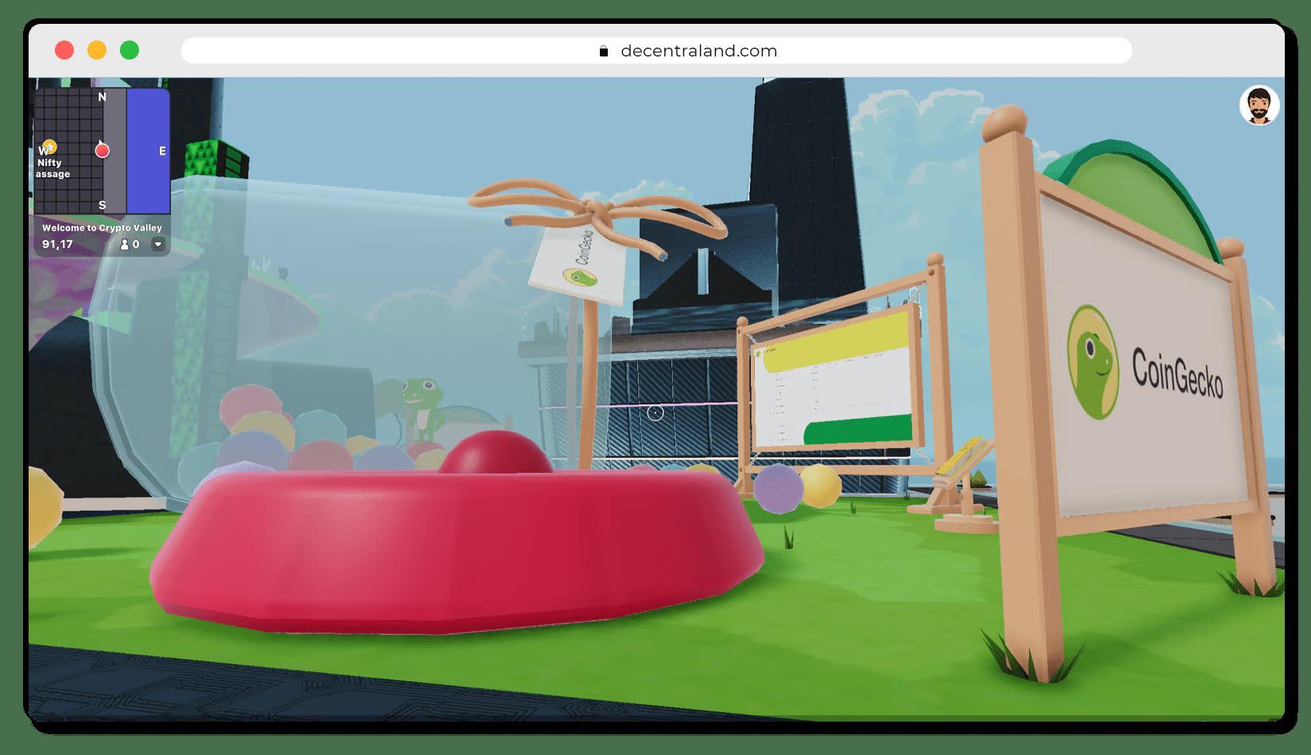1311x755 pixels.
Task: Click the 'S' compass label on minimap
Action: pos(102,205)
